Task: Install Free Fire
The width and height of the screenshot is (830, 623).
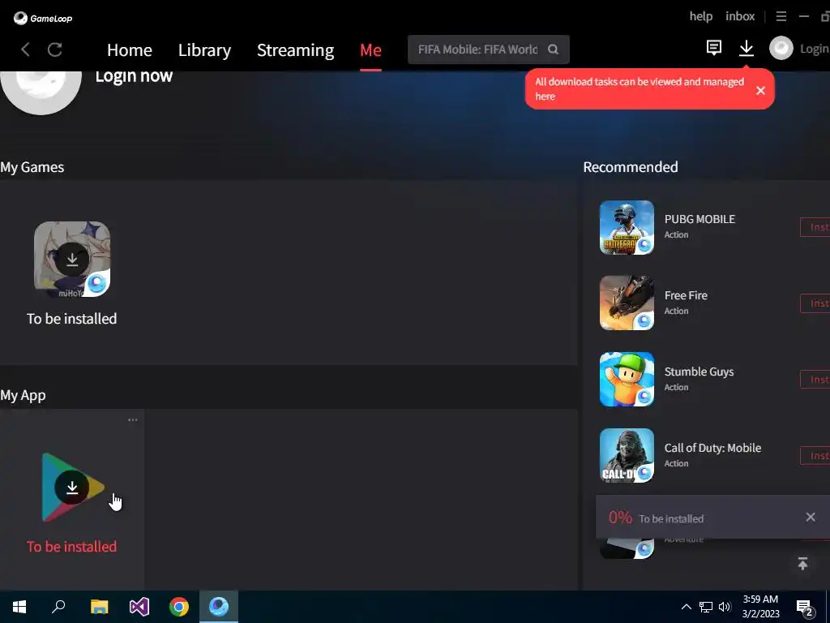Action: (x=815, y=303)
